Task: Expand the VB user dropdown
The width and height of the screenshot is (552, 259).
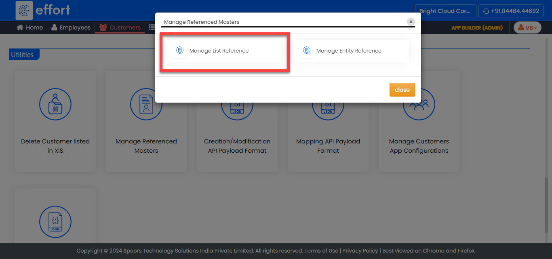Action: (527, 27)
